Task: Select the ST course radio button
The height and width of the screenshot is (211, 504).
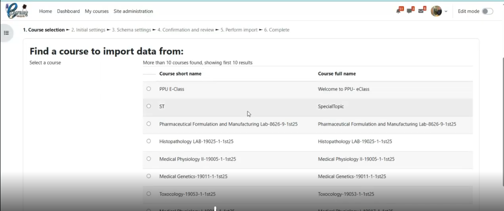Action: coord(149,106)
